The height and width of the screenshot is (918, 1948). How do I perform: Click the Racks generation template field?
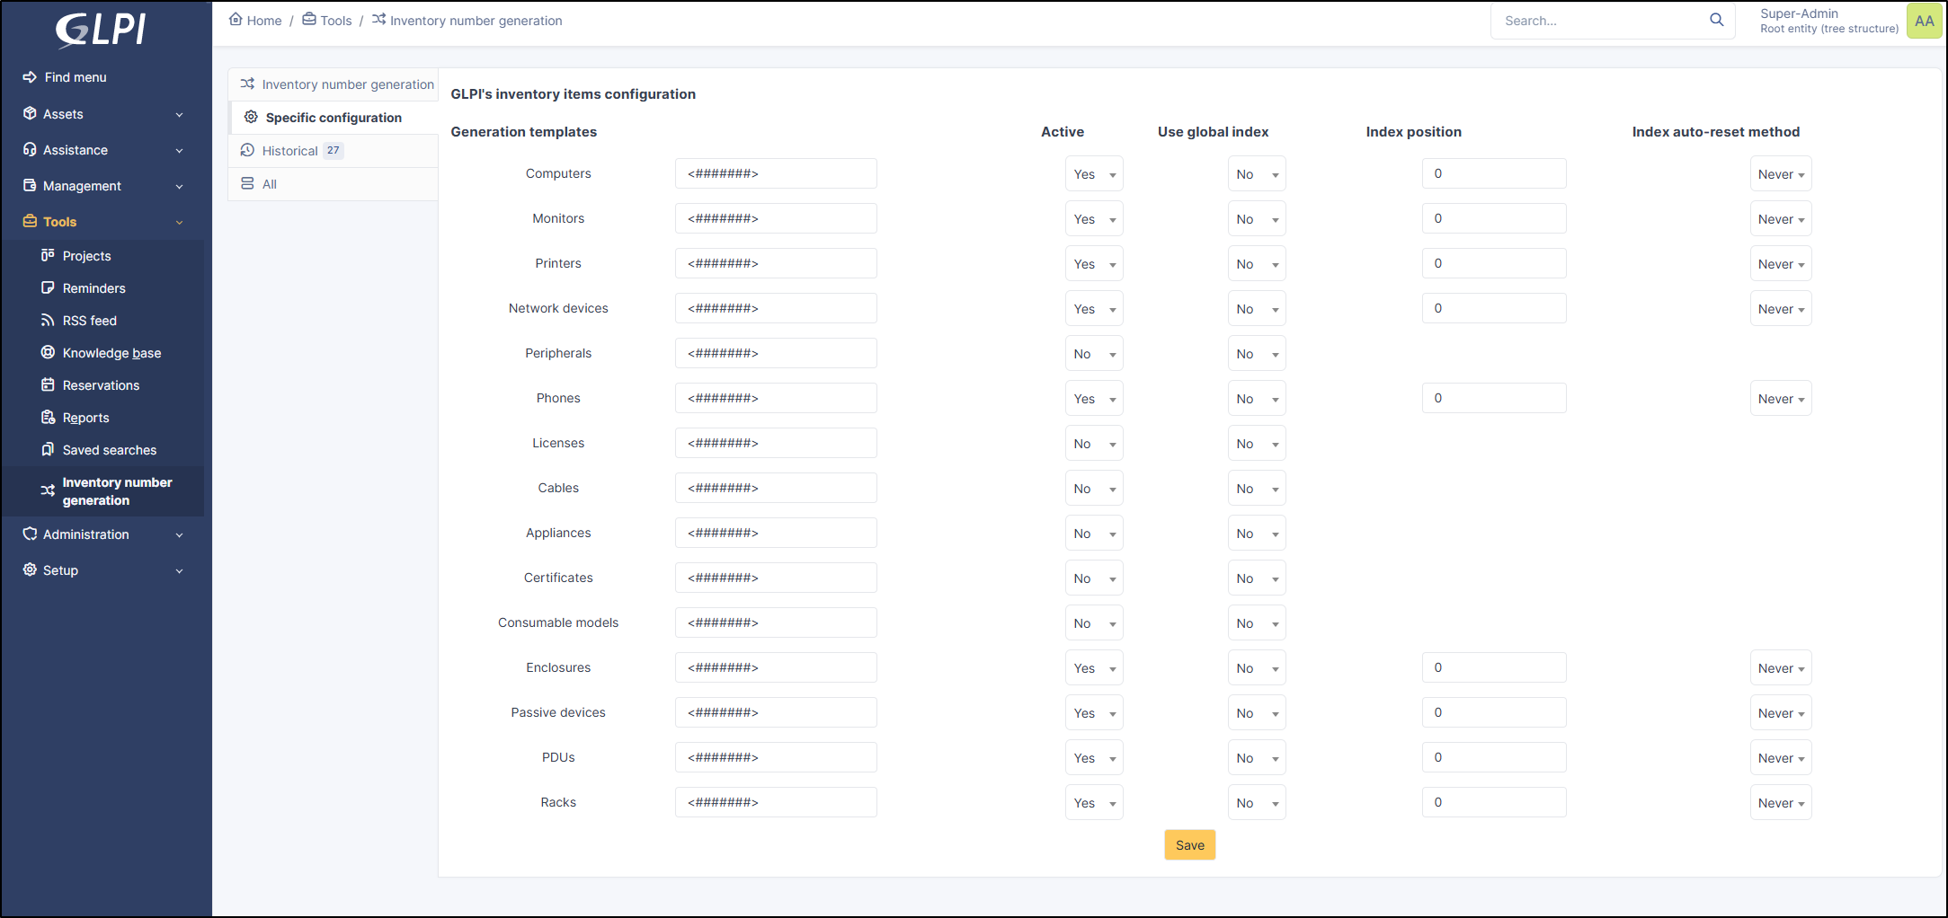tap(775, 802)
